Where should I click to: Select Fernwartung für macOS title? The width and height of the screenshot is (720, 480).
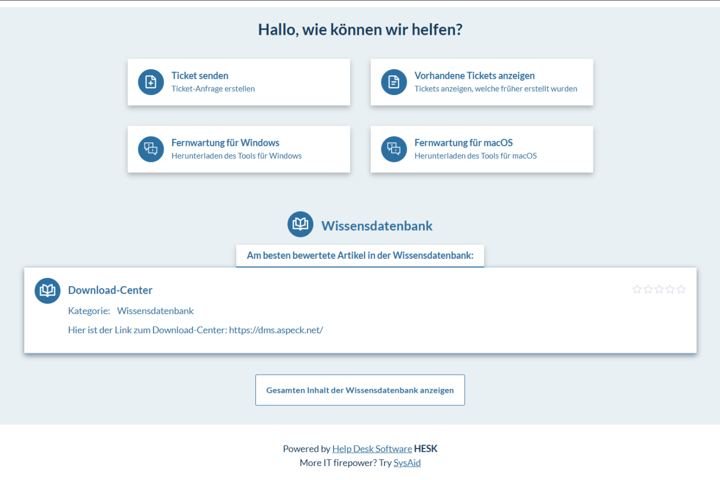pos(463,142)
